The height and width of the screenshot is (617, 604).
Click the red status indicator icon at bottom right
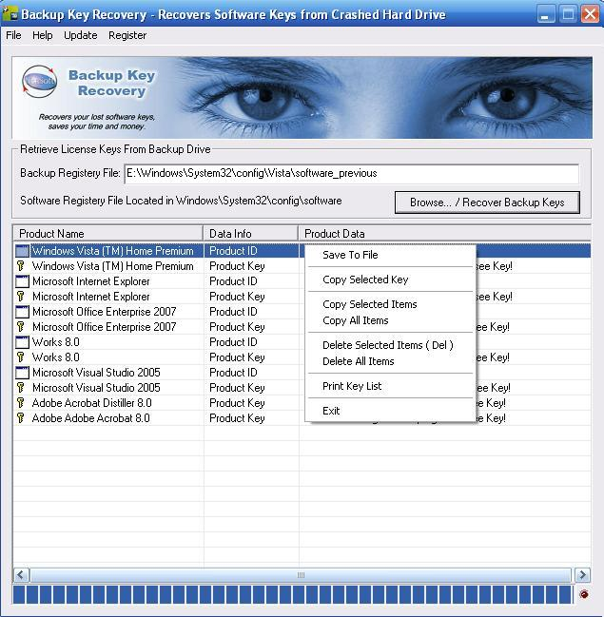pos(584,594)
